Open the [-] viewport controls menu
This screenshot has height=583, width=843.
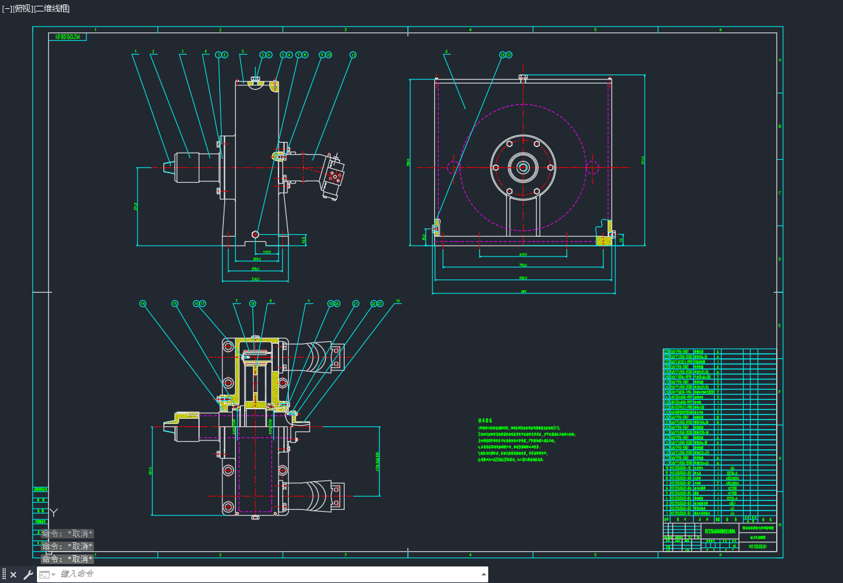click(x=7, y=9)
